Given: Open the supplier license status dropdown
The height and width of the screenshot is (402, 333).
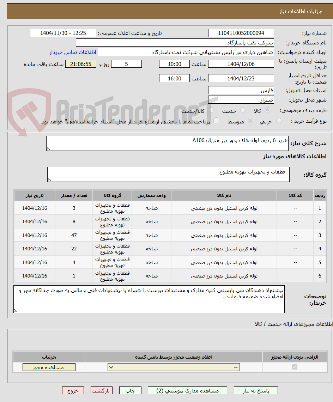Looking at the screenshot, I should (x=174, y=367).
